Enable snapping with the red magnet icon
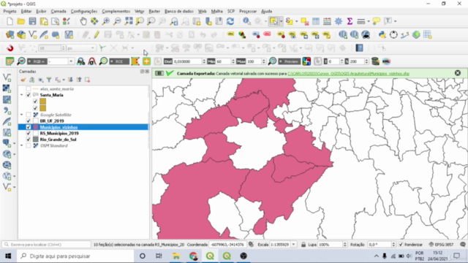The width and height of the screenshot is (468, 263). click(10, 48)
